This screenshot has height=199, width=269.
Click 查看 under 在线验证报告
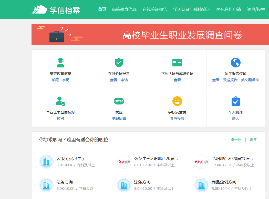tap(113, 80)
